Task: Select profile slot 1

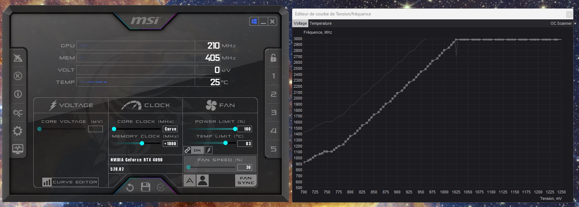Action: [x=274, y=76]
